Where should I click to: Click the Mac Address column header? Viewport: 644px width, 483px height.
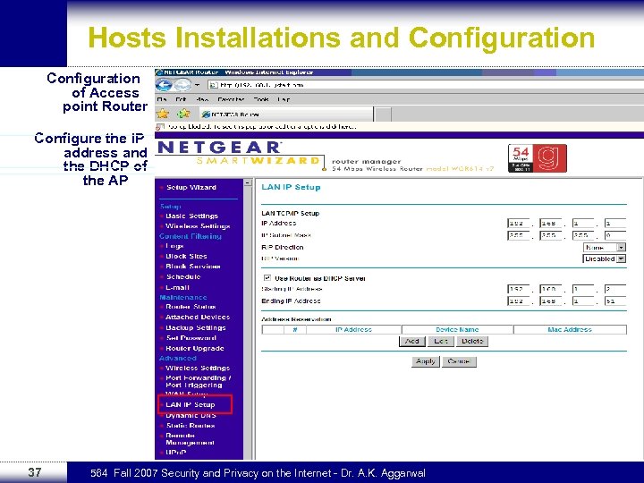click(570, 329)
